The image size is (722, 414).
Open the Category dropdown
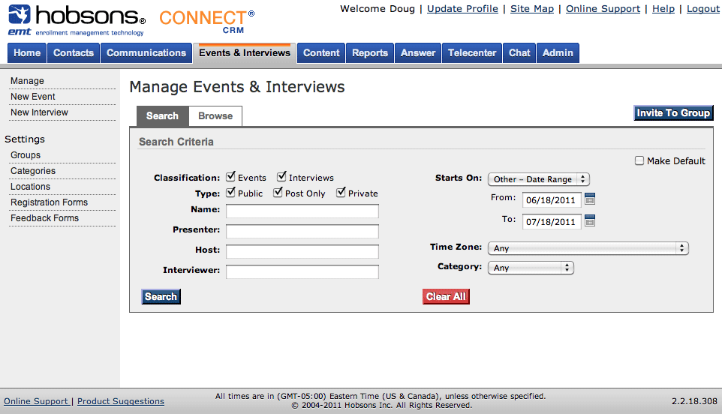tap(531, 268)
